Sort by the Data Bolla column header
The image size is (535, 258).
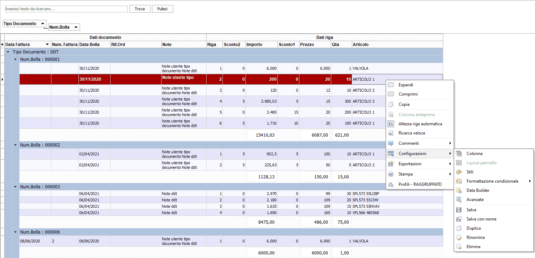pos(94,45)
